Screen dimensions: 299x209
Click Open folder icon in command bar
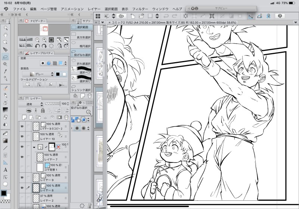click(141, 16)
